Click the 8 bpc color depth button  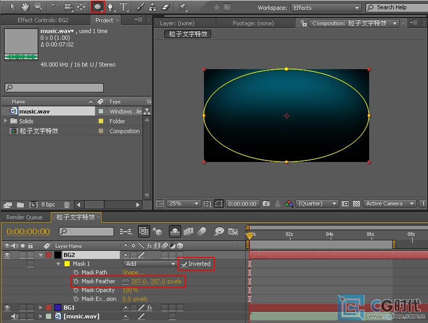pyautogui.click(x=48, y=205)
